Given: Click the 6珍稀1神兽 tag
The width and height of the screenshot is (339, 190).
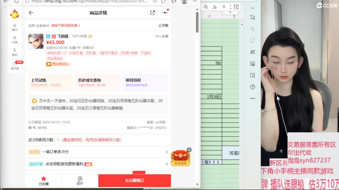Looking at the screenshot, I should [129, 53].
